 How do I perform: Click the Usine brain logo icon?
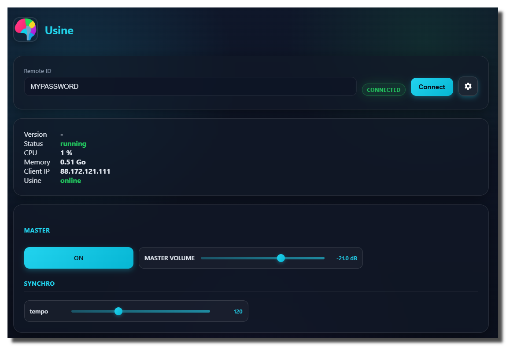tap(26, 29)
